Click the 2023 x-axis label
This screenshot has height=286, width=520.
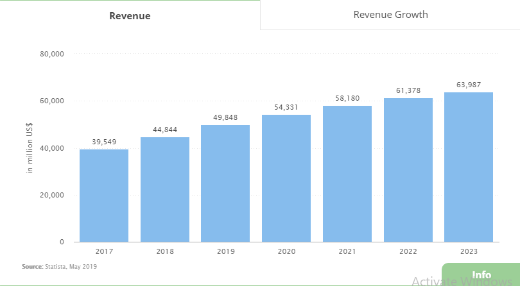(469, 251)
